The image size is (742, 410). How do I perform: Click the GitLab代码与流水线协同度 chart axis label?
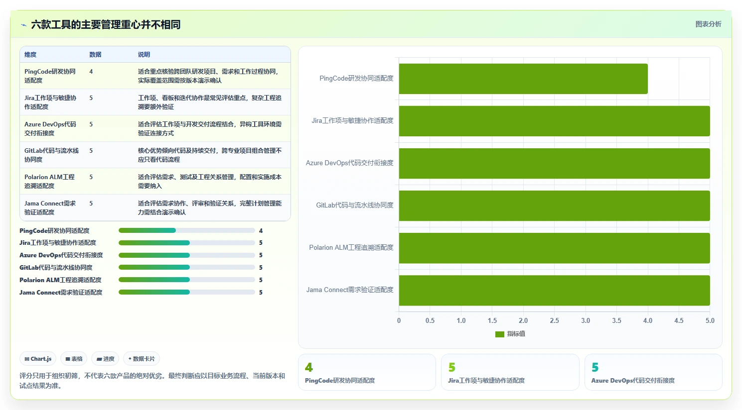click(x=355, y=205)
